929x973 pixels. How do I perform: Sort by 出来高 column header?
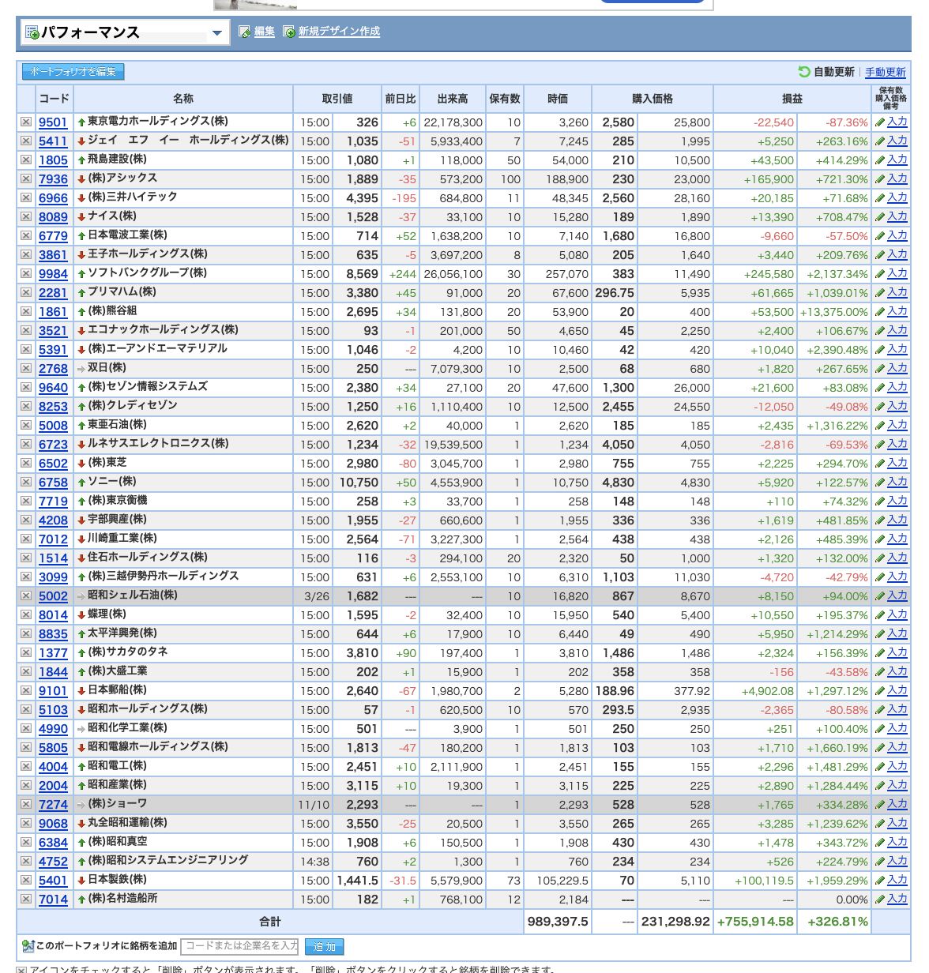(453, 99)
